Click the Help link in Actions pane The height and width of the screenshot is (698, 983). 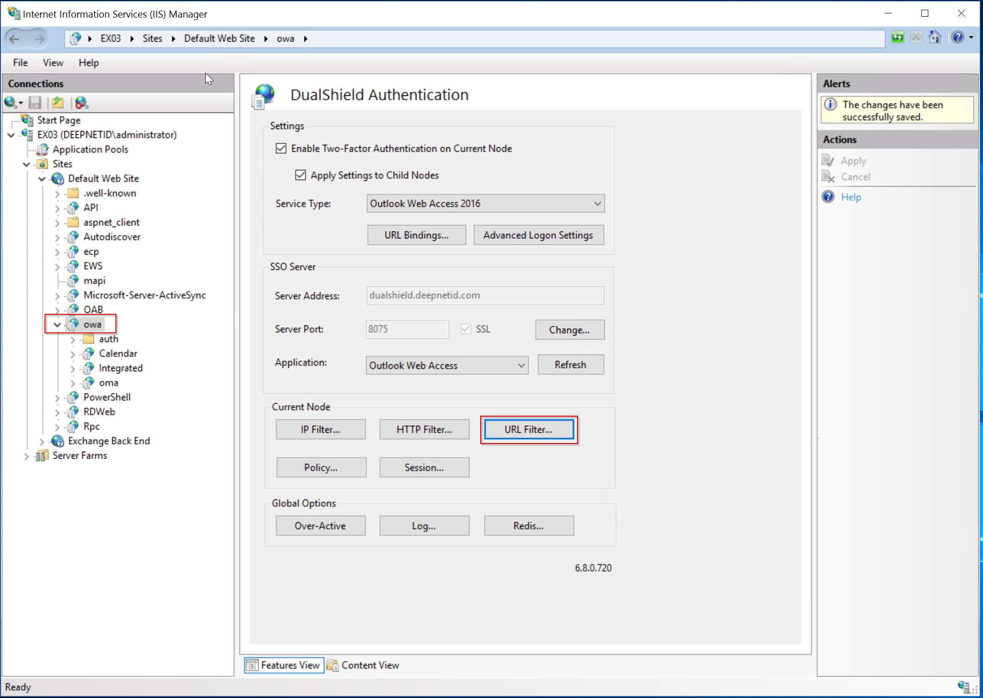tap(850, 197)
